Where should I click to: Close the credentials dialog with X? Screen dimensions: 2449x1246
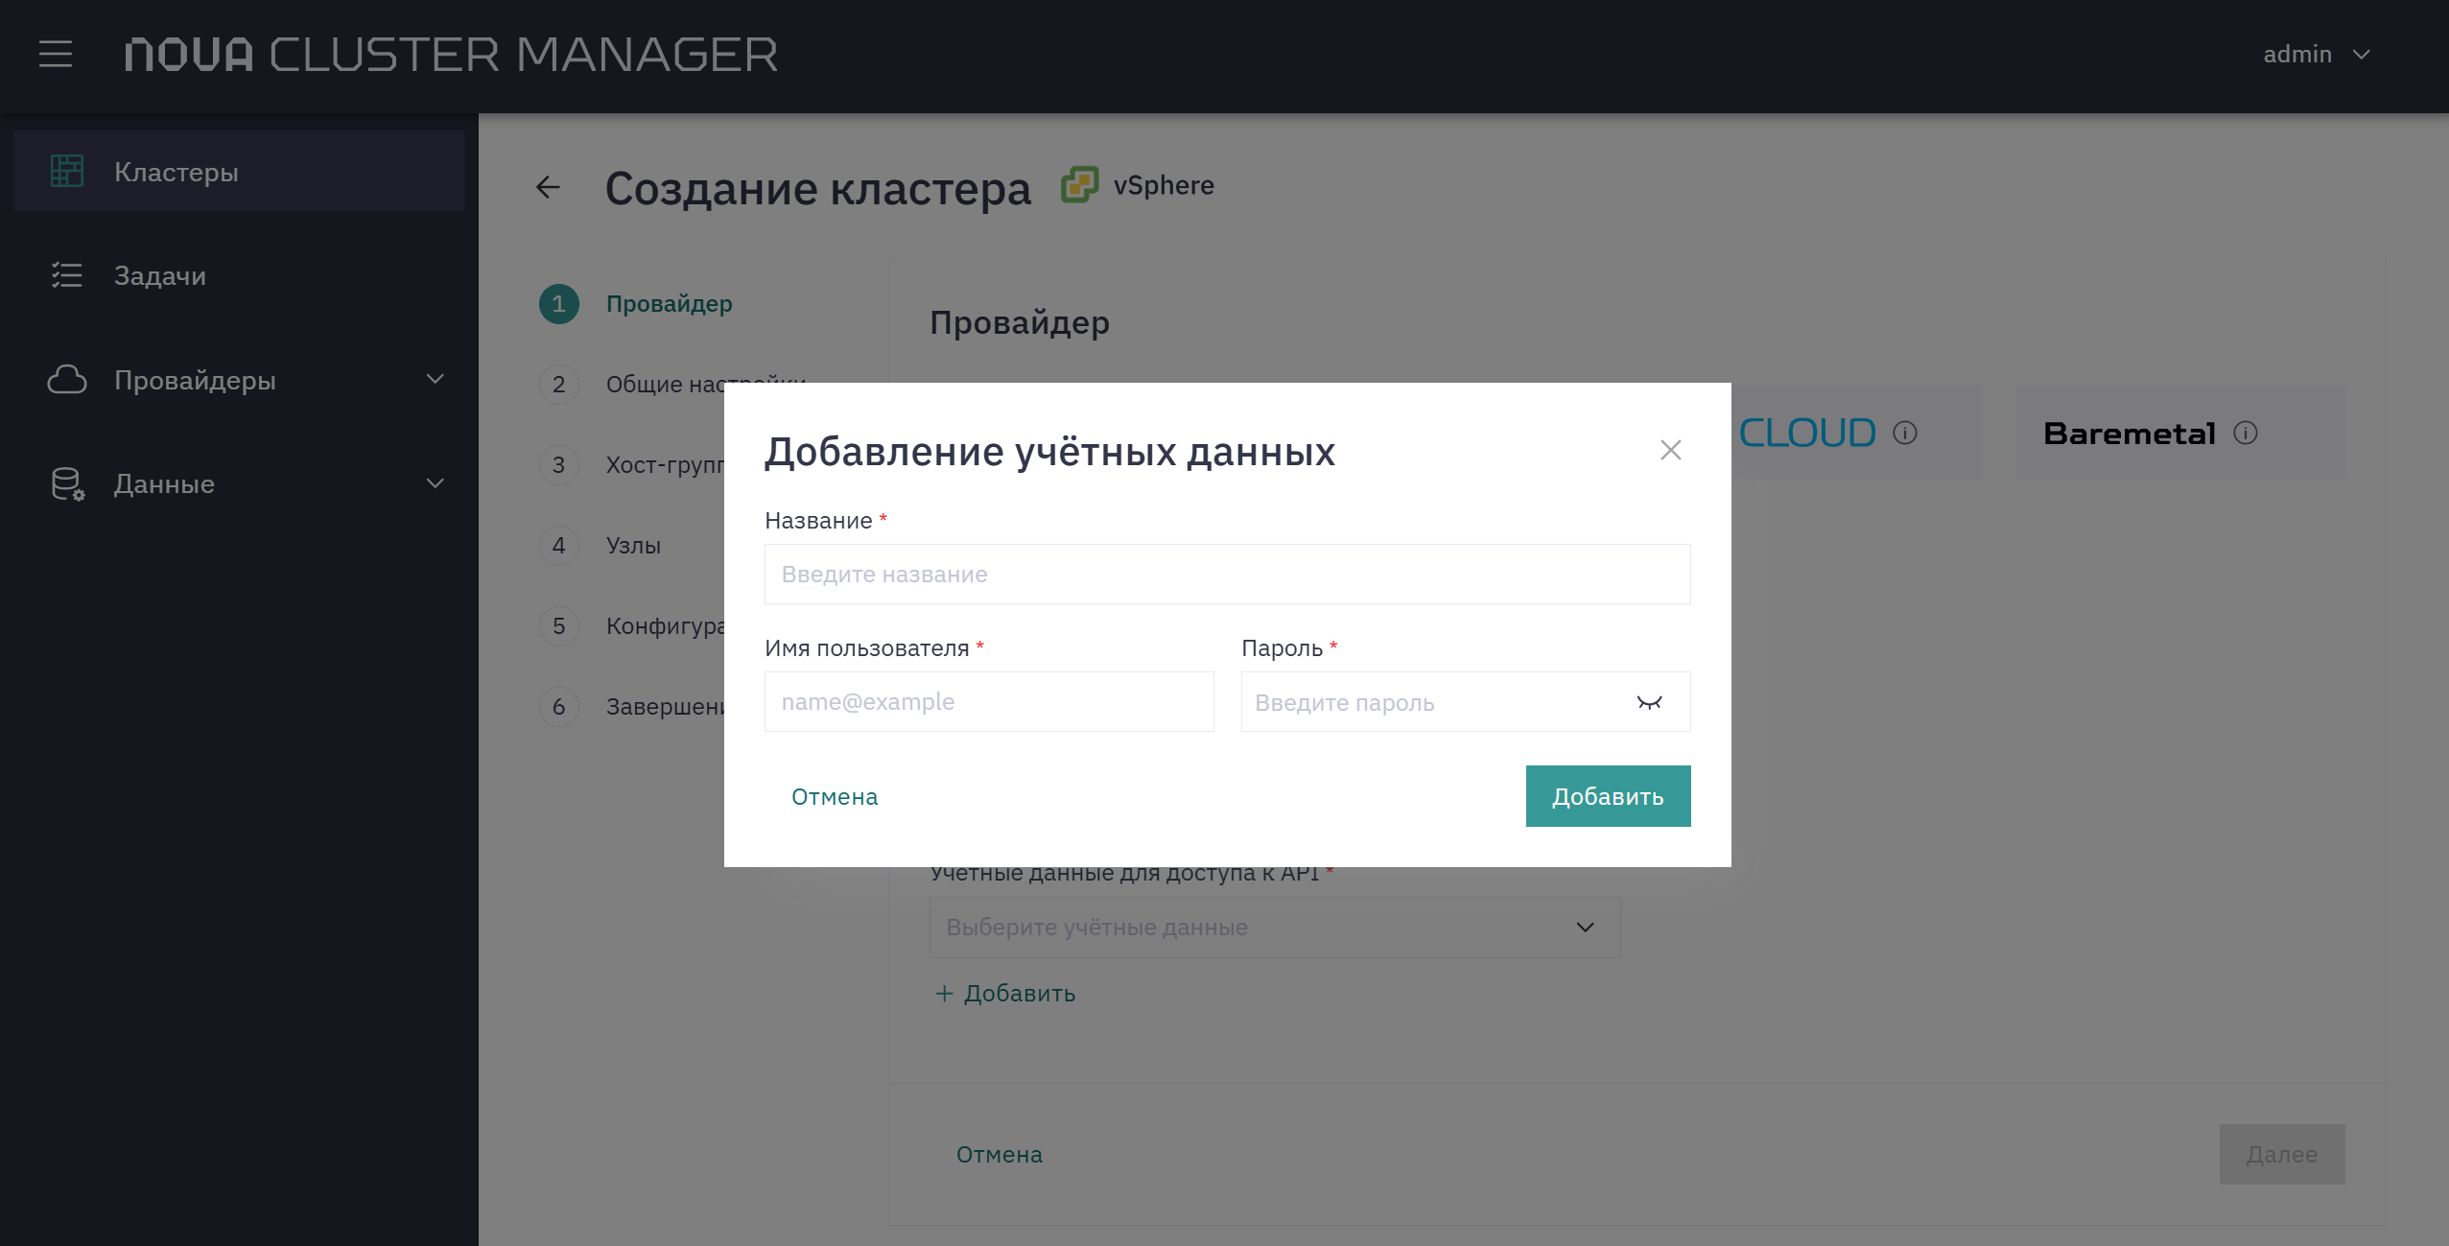coord(1671,450)
